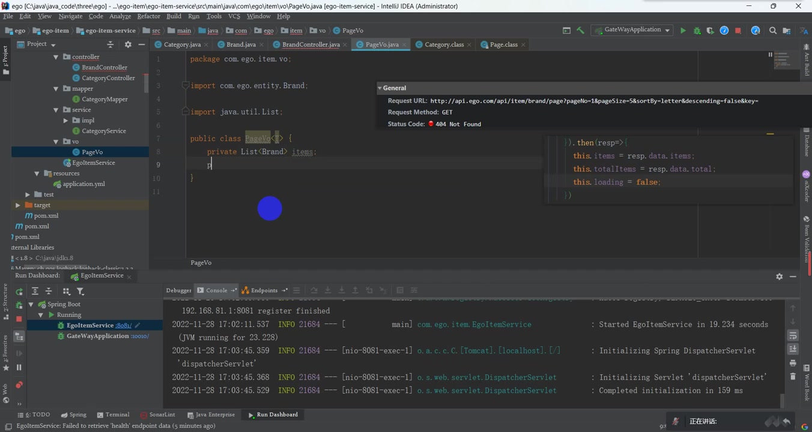Select BrandController in project tree

tap(104, 68)
